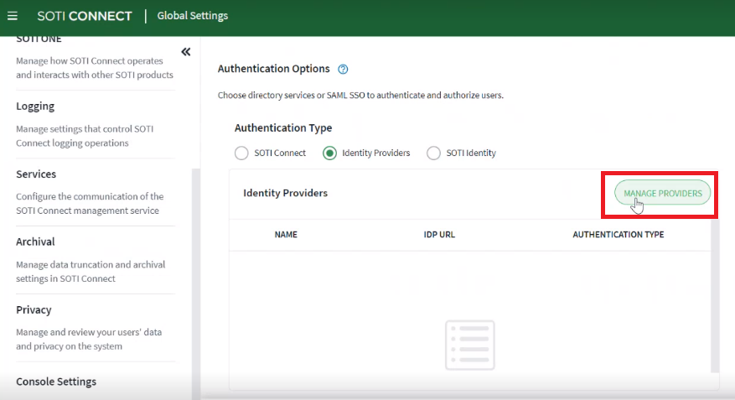Open the Logging settings section

(35, 106)
